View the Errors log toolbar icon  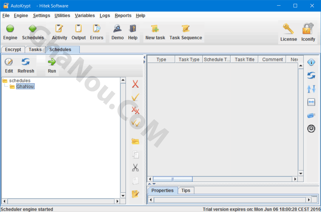pos(97,29)
